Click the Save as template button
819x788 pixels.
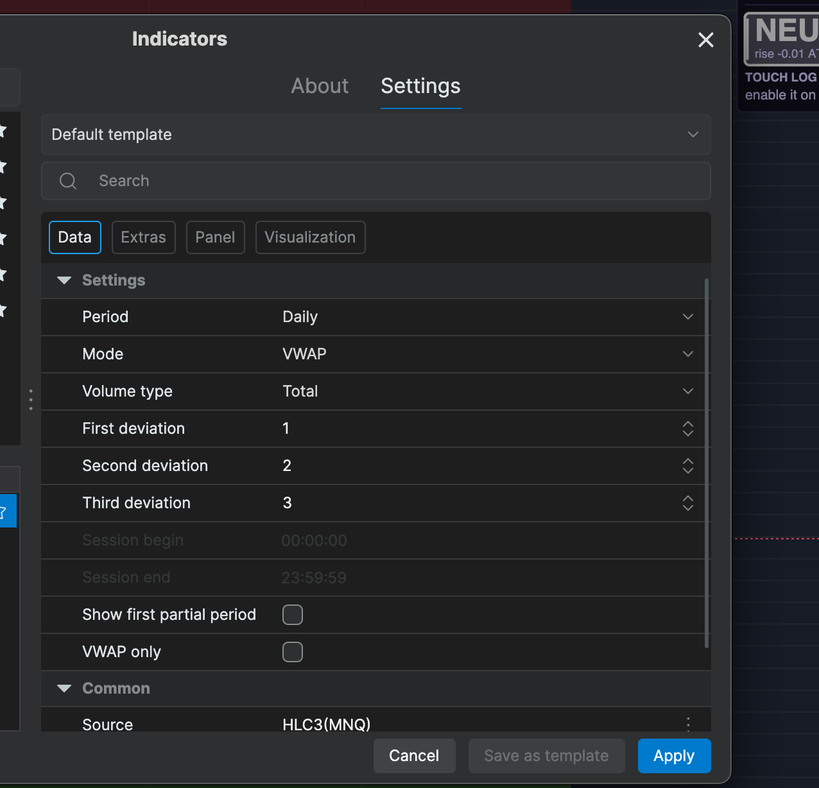click(x=546, y=756)
